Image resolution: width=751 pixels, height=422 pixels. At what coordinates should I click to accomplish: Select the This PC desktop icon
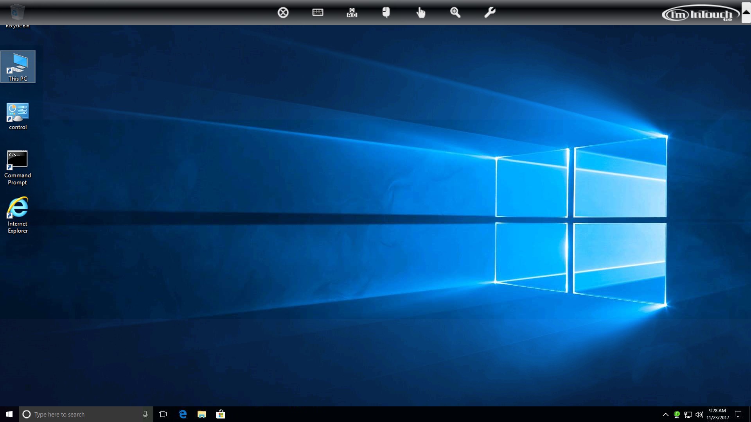(18, 67)
